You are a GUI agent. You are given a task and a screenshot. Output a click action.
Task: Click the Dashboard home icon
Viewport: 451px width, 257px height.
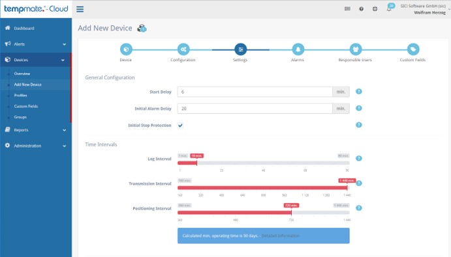click(7, 28)
